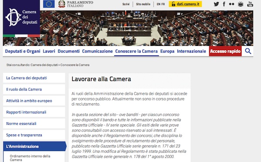Open the Comunicazione menu

(97, 51)
